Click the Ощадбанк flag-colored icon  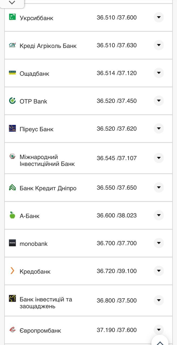(x=12, y=73)
